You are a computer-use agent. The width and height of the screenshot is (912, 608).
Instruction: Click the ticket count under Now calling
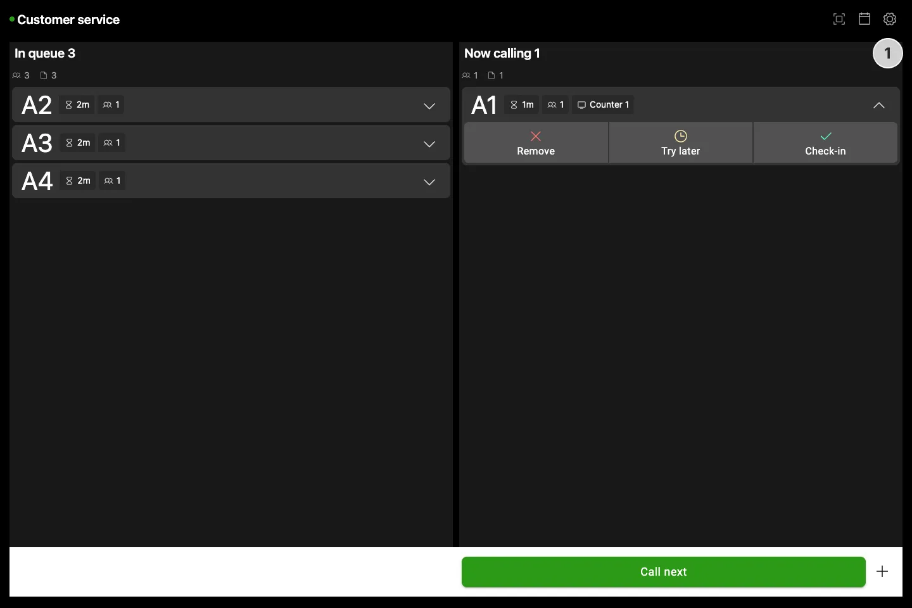496,75
